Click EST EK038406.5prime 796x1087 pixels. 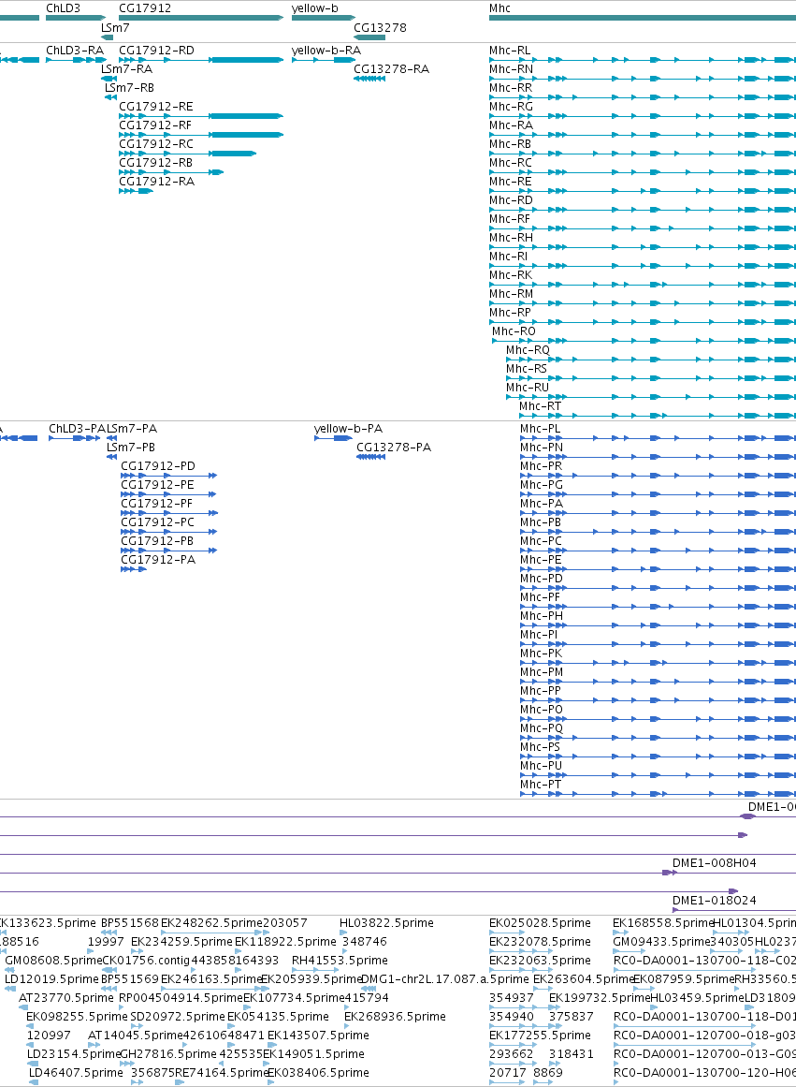318,1073
